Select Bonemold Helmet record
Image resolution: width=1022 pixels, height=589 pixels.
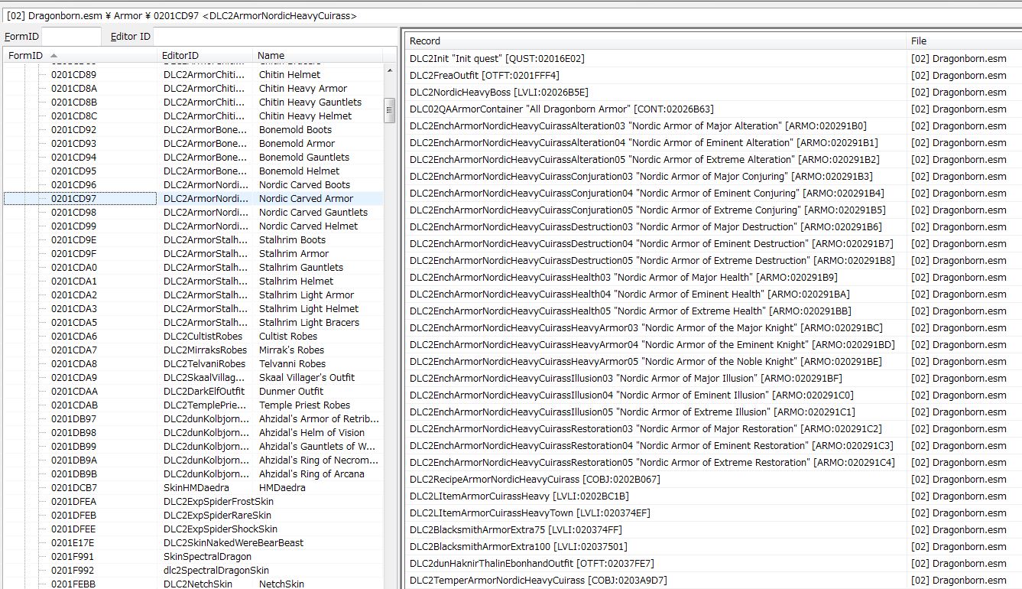193,171
